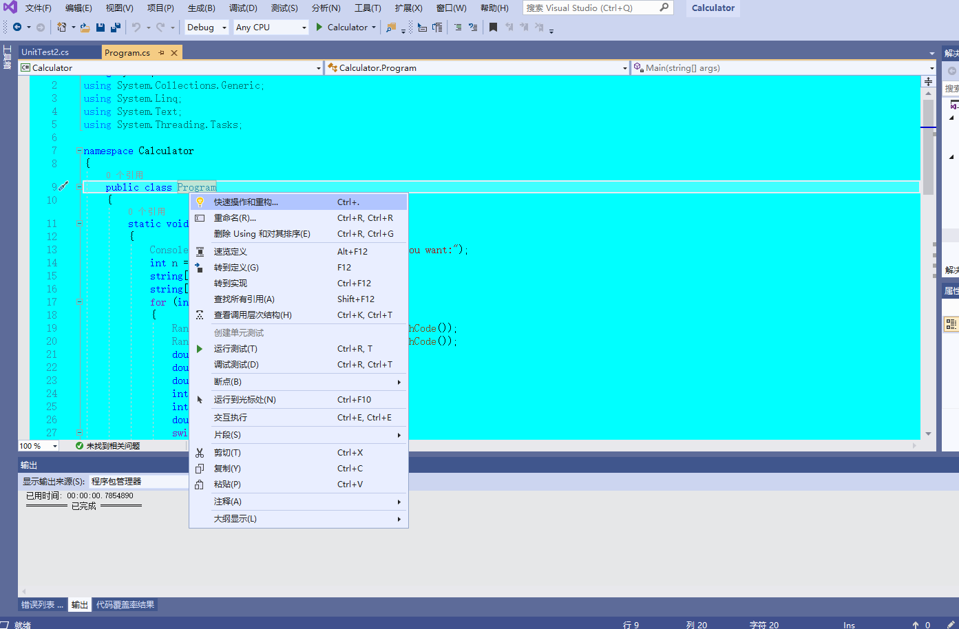The image size is (959, 629).
Task: Choose 转到定义(G) in context menu
Action: [299, 268]
